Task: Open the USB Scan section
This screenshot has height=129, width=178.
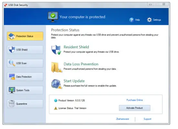Action: (25, 63)
